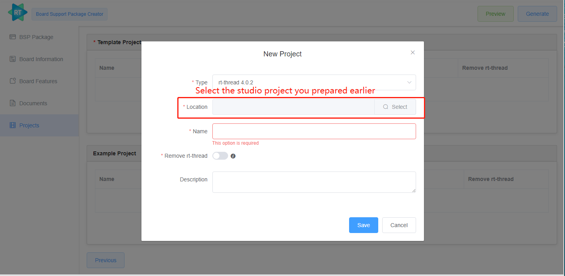Close the New Project dialog
565x276 pixels.
413,52
